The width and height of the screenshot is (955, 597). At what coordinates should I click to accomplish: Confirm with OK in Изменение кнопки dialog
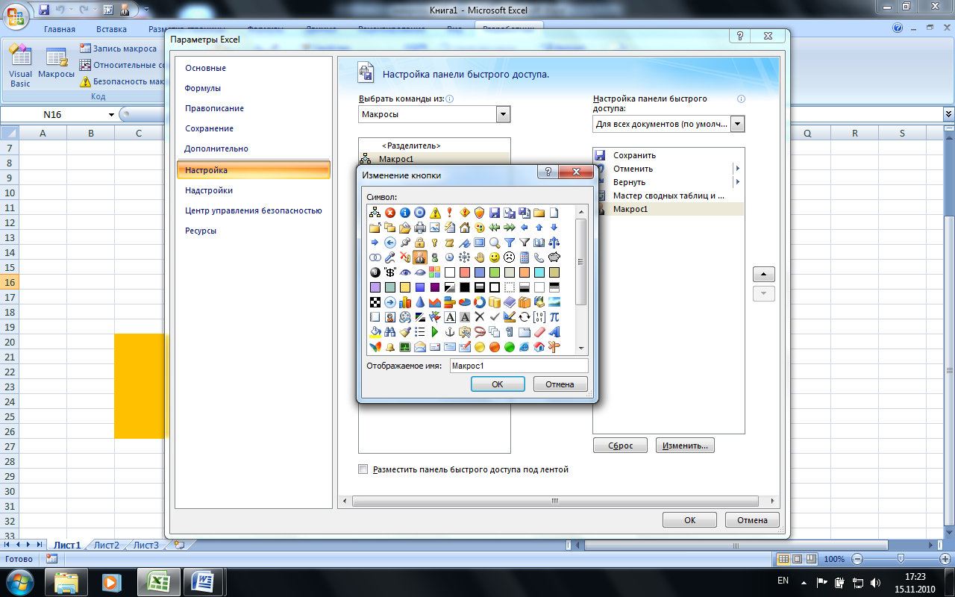[498, 384]
